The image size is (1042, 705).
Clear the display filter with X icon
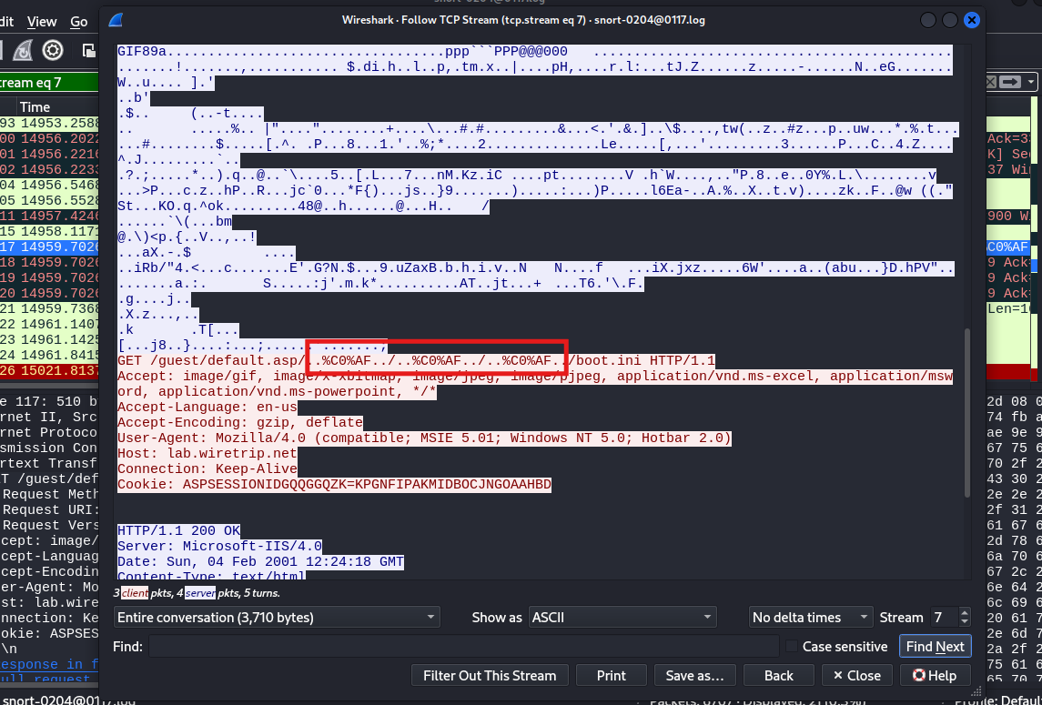click(x=990, y=82)
